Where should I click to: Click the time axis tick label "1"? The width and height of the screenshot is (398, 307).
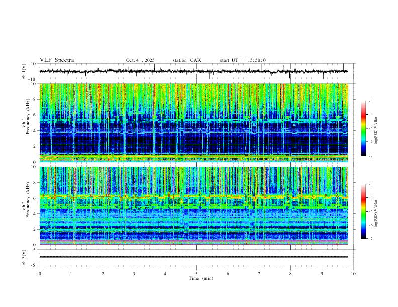71,274
